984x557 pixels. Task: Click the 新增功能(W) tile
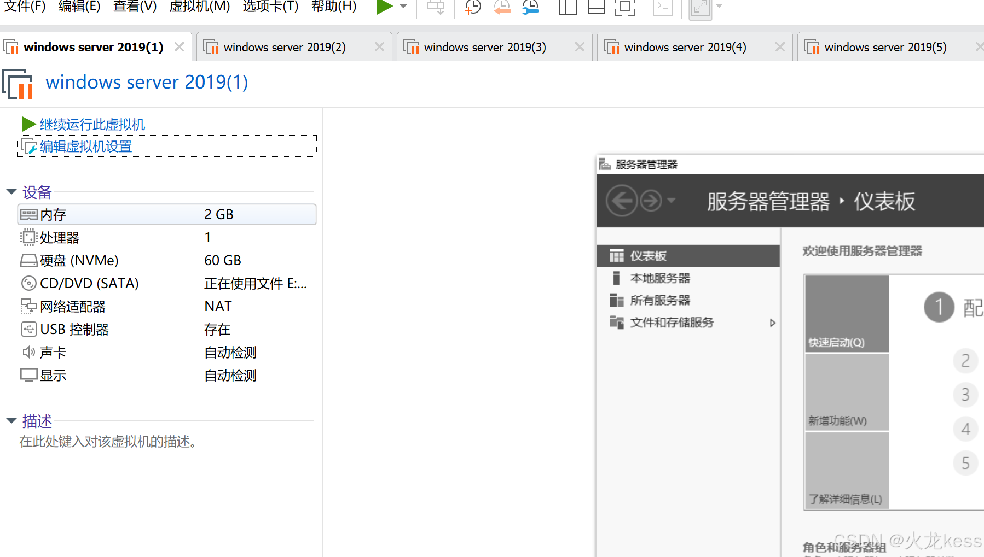pyautogui.click(x=847, y=392)
